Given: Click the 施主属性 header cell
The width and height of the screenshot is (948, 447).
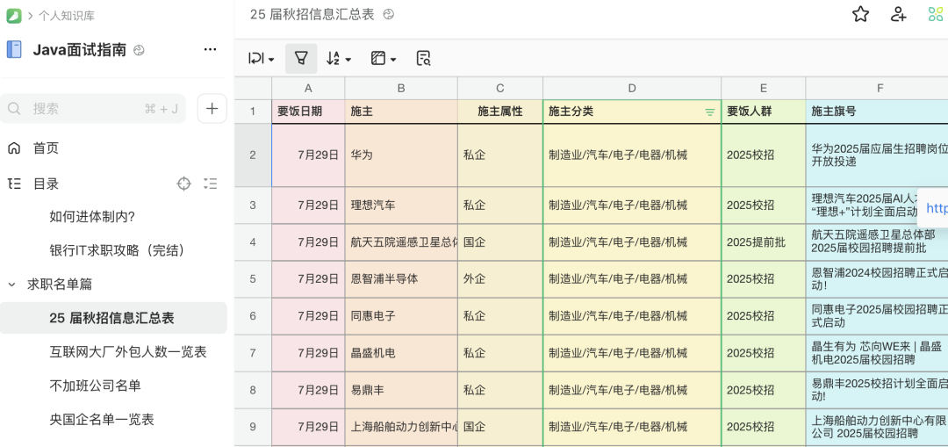Looking at the screenshot, I should [x=500, y=112].
